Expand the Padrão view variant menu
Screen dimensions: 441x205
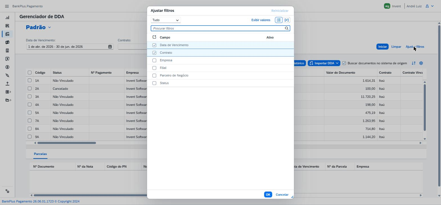49,27
